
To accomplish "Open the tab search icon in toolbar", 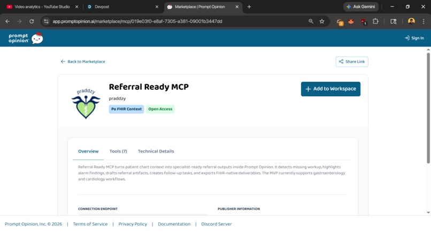I will [394, 21].
